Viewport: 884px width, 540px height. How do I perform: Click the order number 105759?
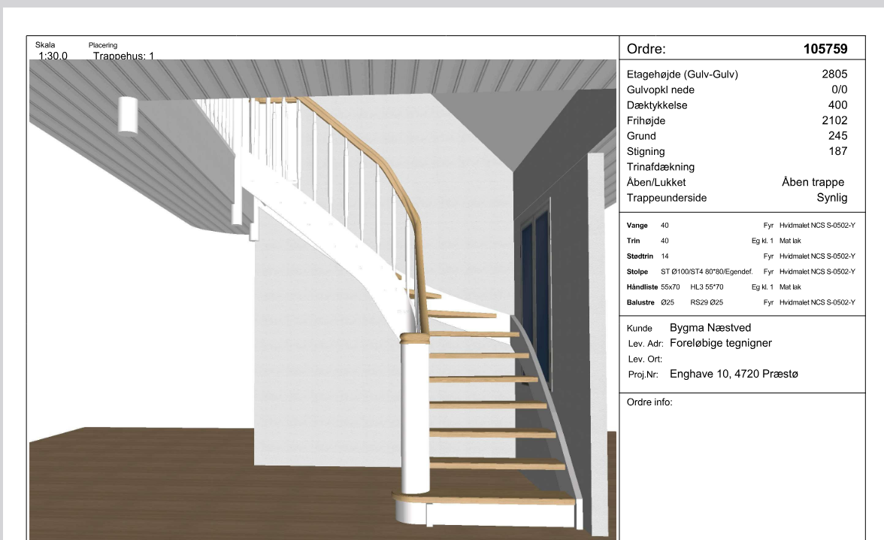[x=825, y=50]
